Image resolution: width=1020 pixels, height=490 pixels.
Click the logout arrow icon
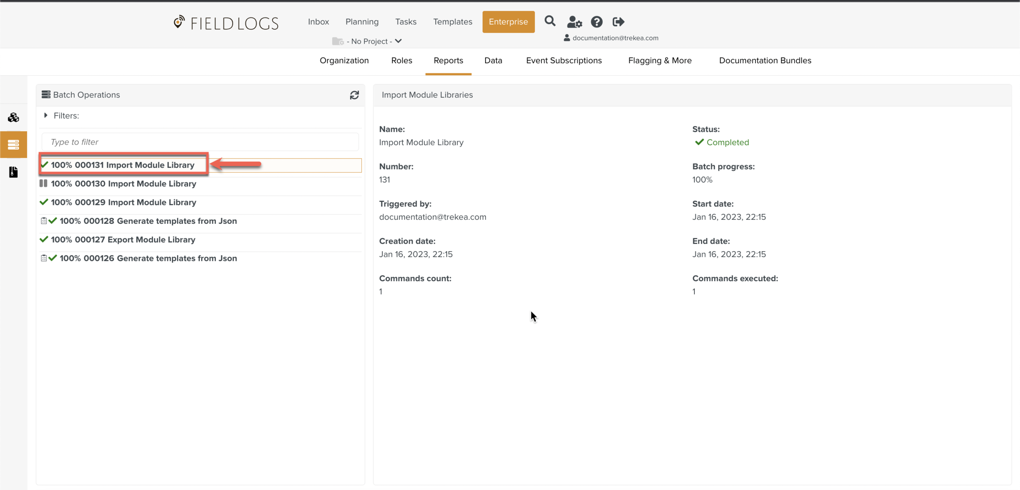(618, 22)
